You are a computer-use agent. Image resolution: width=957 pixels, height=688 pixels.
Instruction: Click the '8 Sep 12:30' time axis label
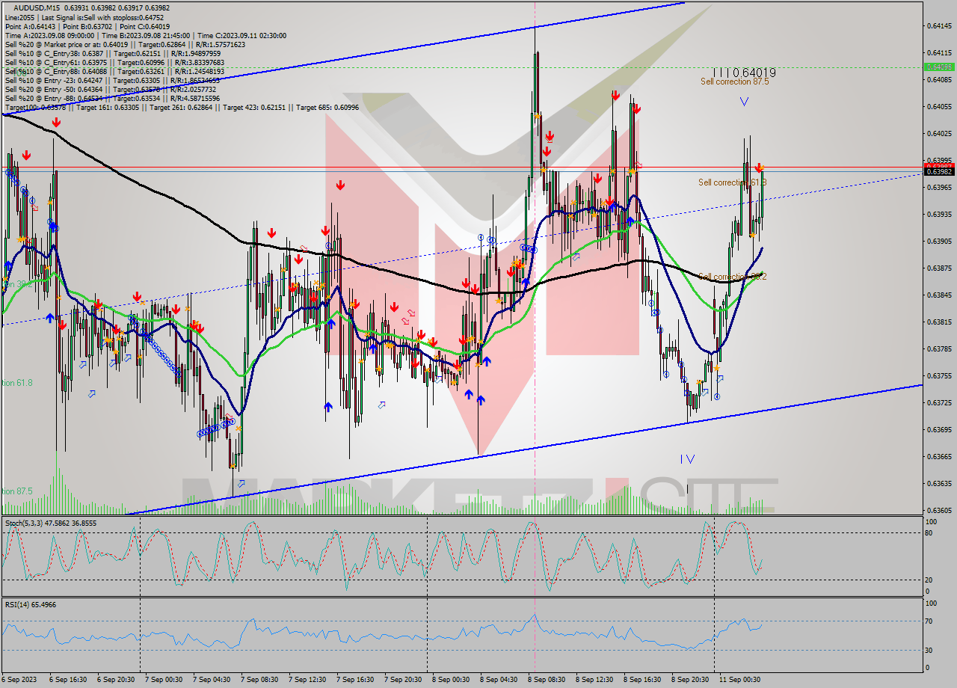(x=594, y=680)
